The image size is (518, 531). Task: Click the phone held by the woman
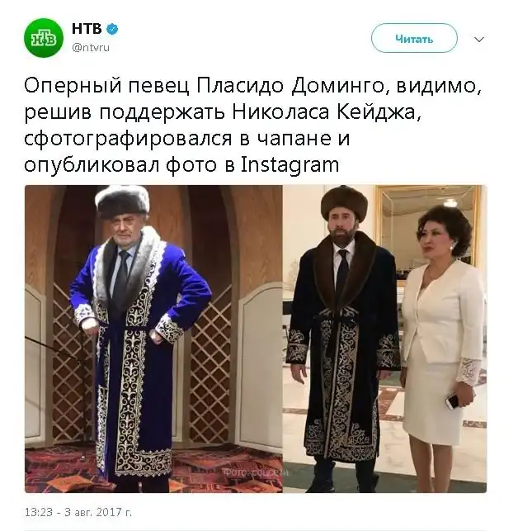click(454, 401)
